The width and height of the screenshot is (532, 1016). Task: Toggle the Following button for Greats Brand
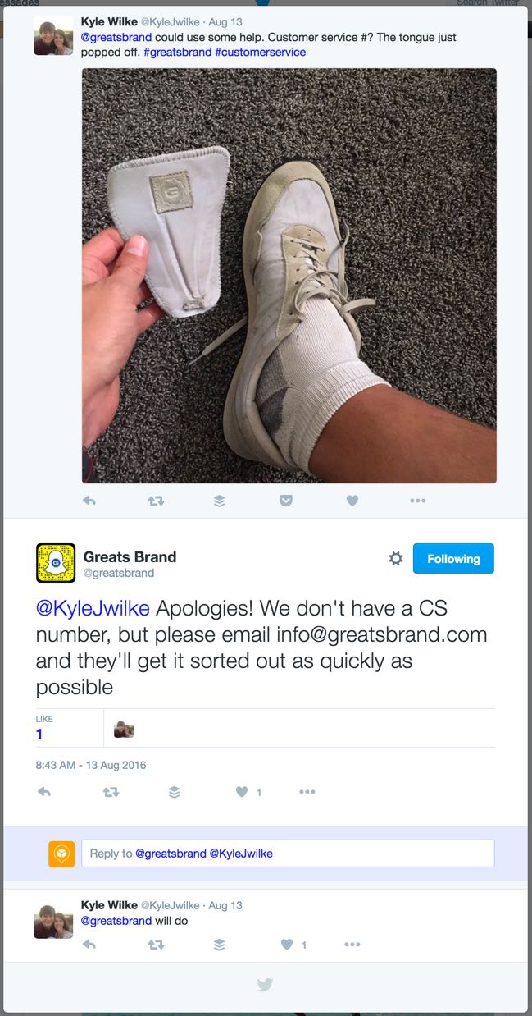(x=453, y=559)
